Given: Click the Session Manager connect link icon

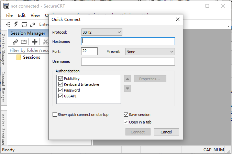Looking at the screenshot, I should (15, 42).
